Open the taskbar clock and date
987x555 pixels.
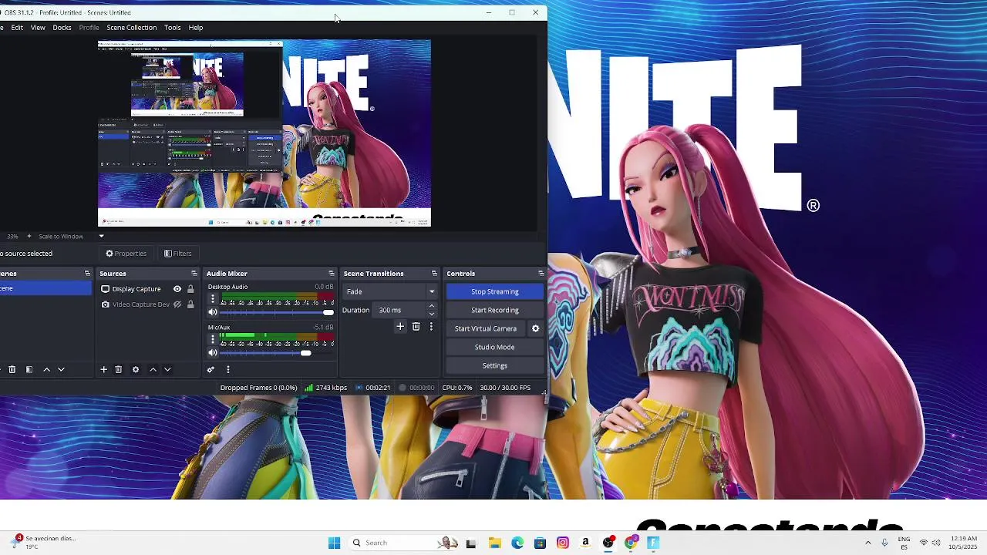(x=964, y=543)
